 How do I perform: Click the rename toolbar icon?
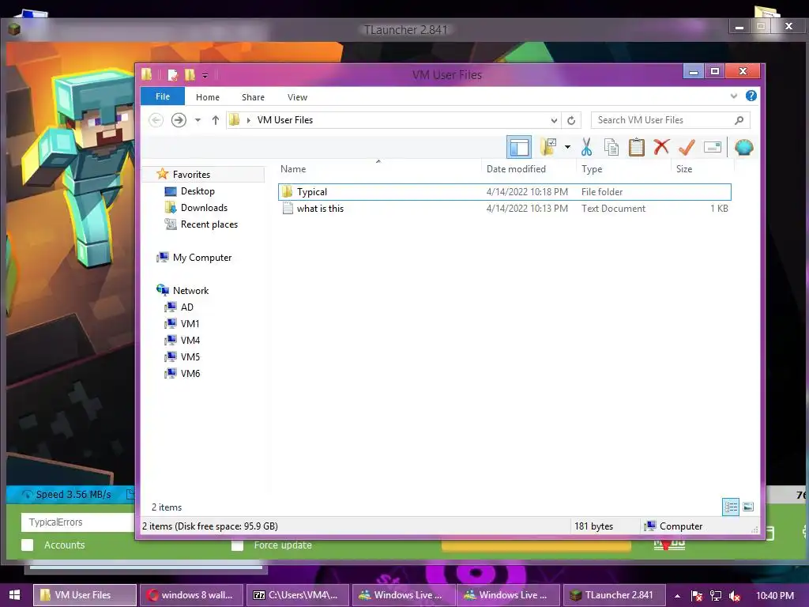tap(712, 147)
